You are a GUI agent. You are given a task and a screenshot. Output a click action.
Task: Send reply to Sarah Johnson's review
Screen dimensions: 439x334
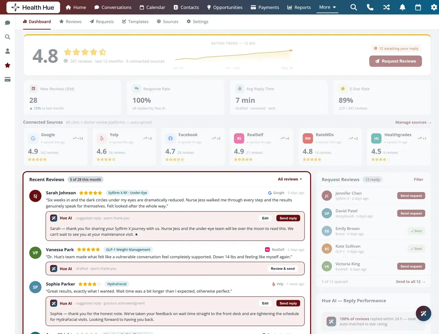click(288, 218)
